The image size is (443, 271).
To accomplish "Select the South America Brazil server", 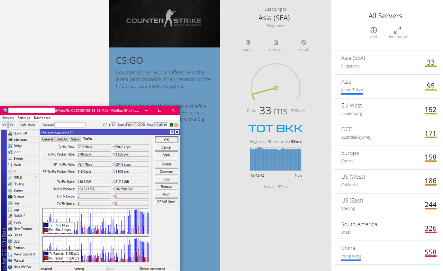I will (387, 229).
